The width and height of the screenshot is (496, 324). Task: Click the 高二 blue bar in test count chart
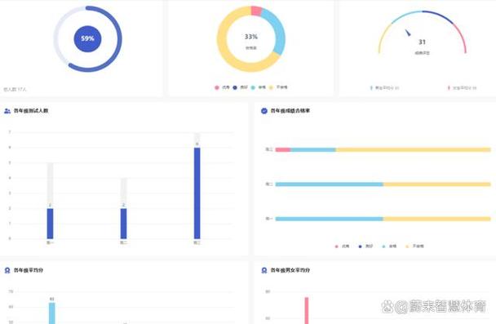[123, 224]
